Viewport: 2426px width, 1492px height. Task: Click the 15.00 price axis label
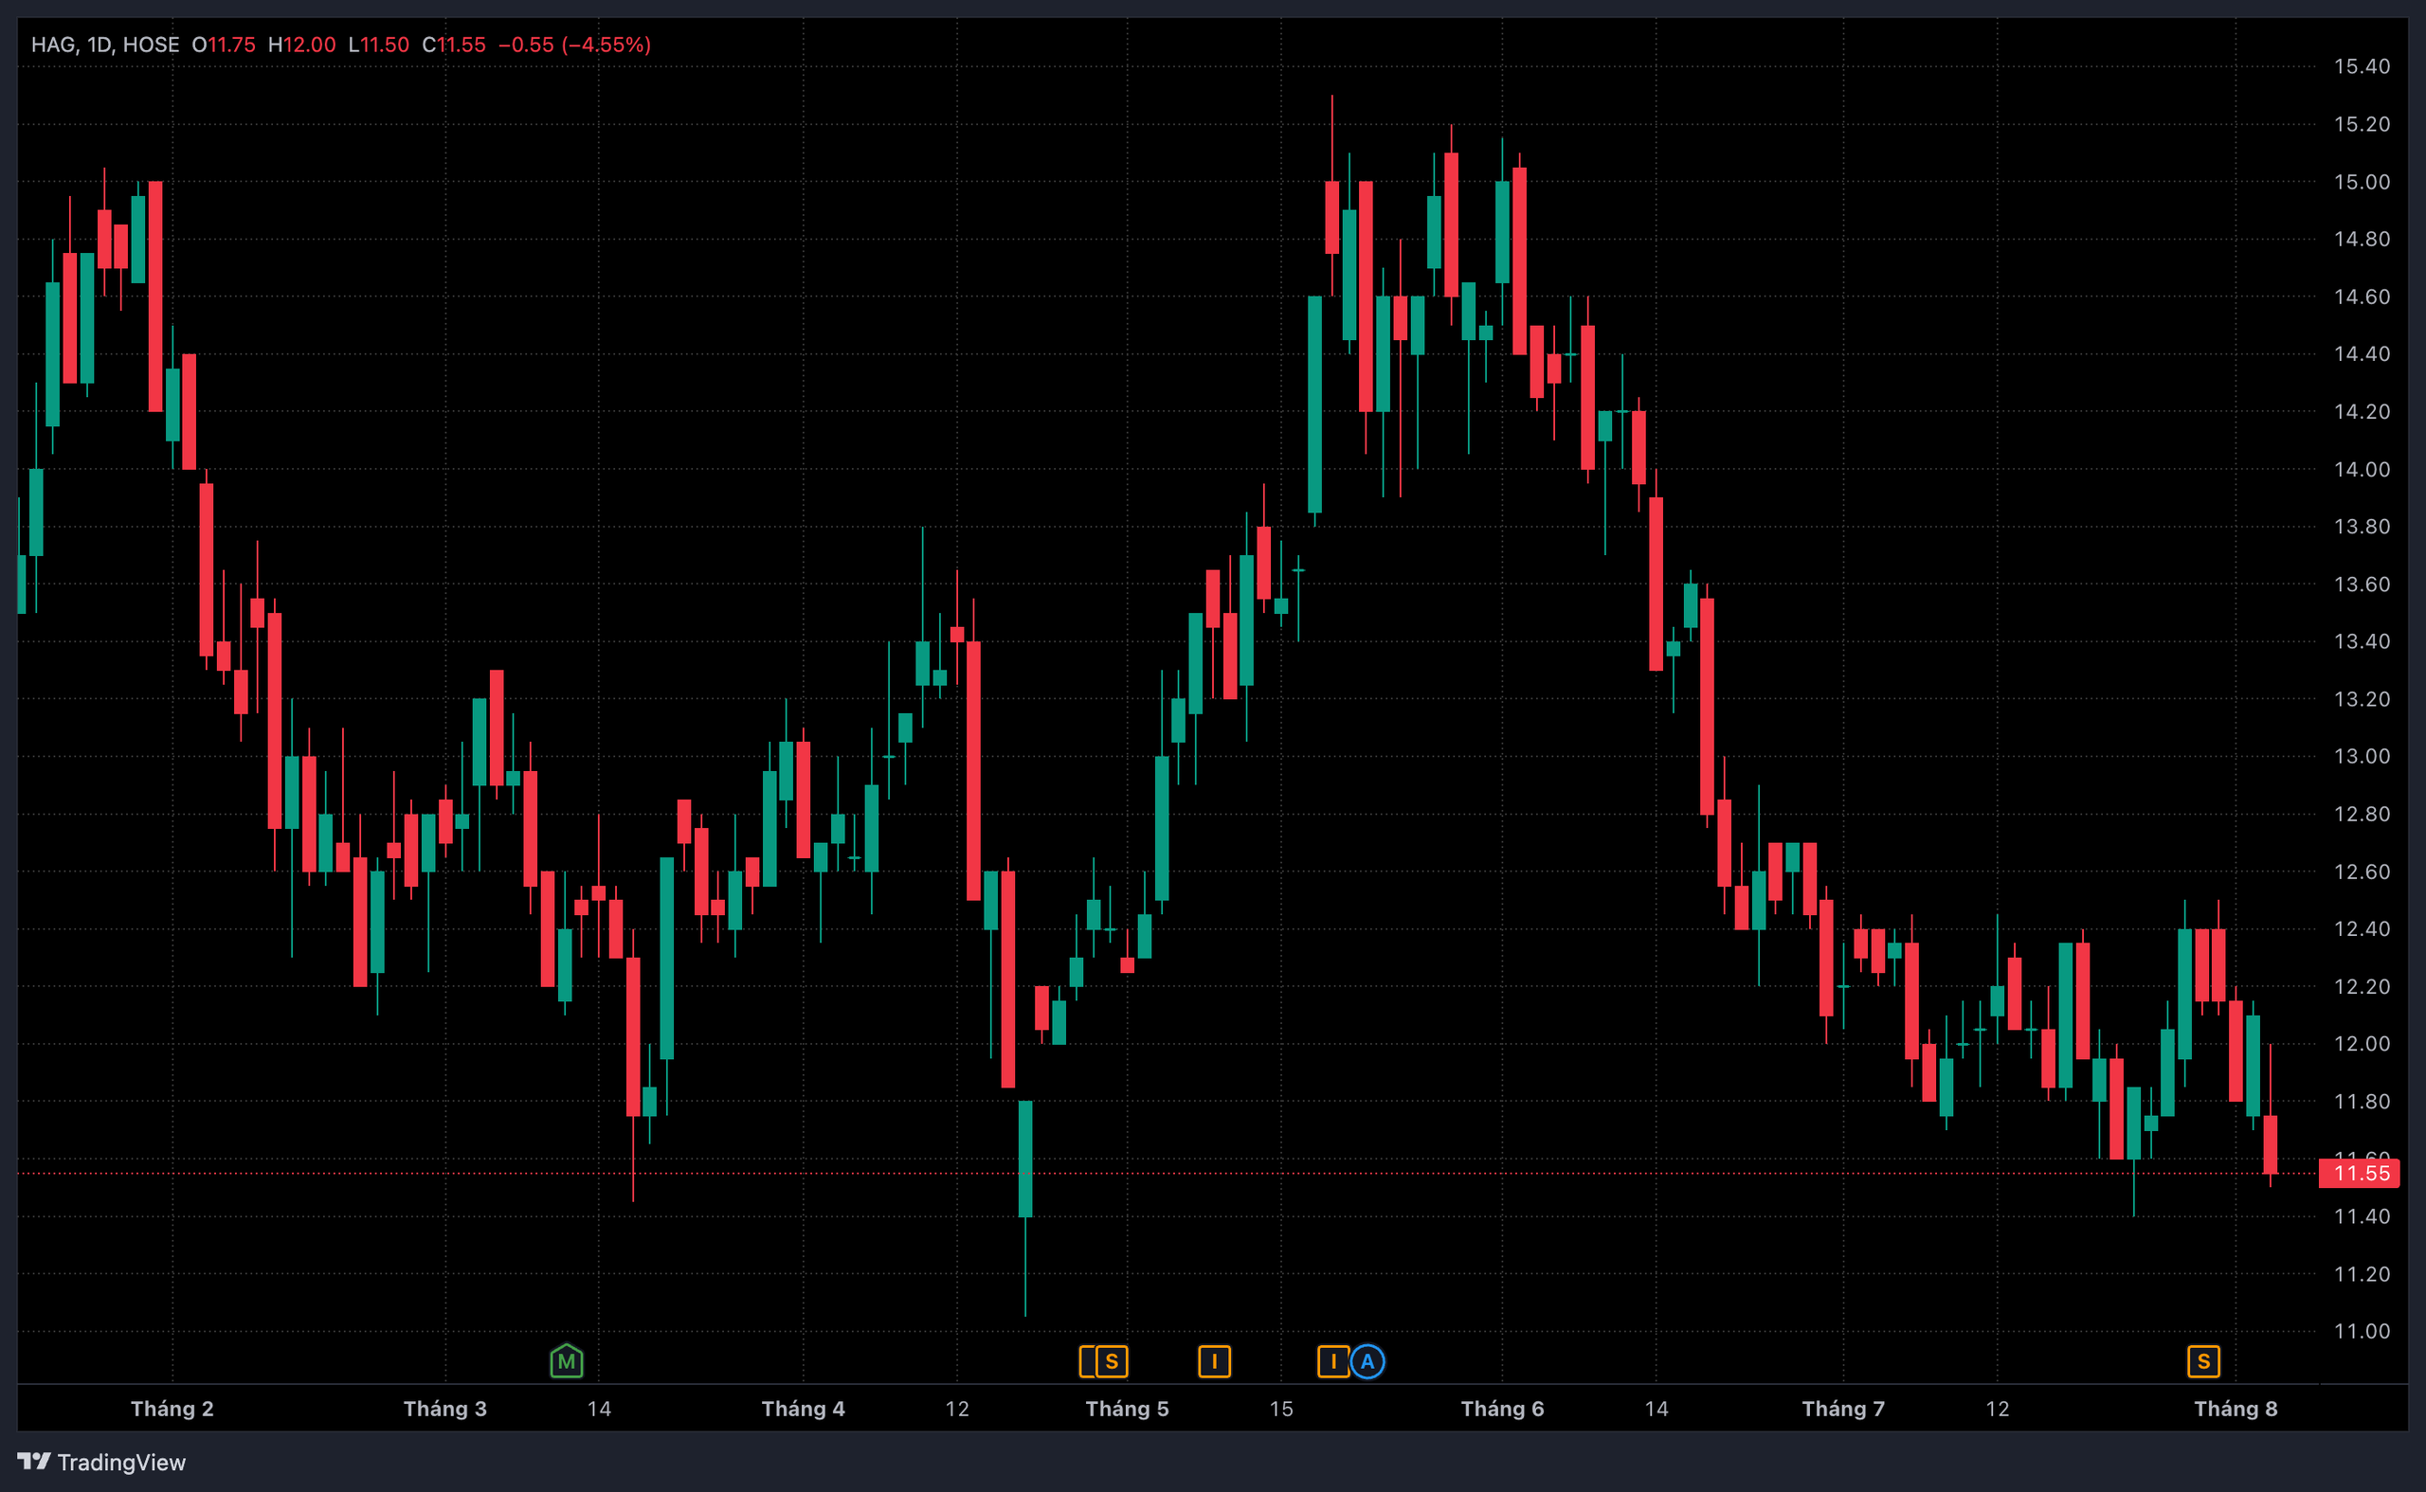pos(2362,182)
